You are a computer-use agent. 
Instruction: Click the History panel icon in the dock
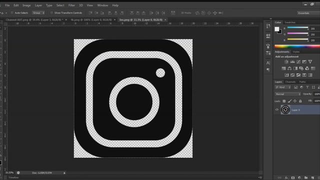tap(268, 26)
